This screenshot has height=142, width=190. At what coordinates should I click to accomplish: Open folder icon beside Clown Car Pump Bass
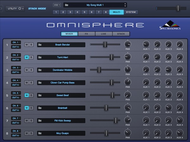[40, 83]
